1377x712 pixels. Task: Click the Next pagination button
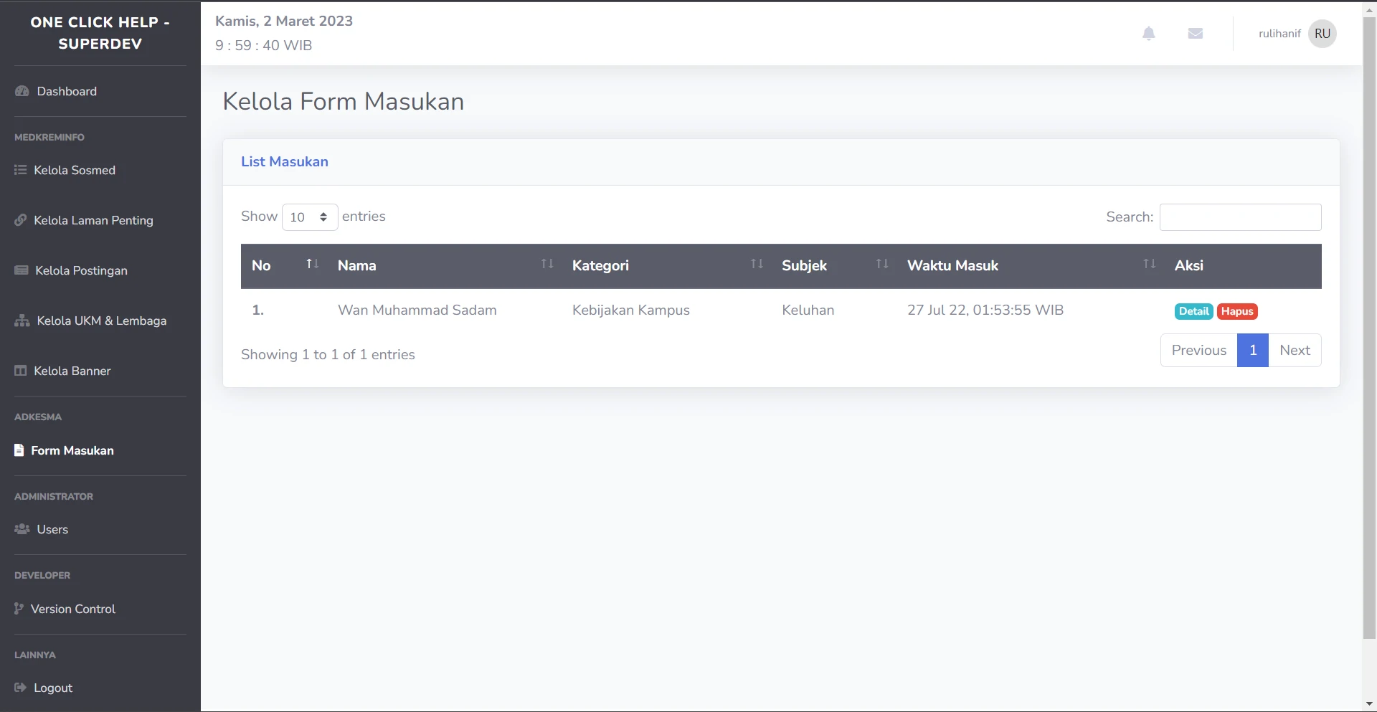[1294, 351]
